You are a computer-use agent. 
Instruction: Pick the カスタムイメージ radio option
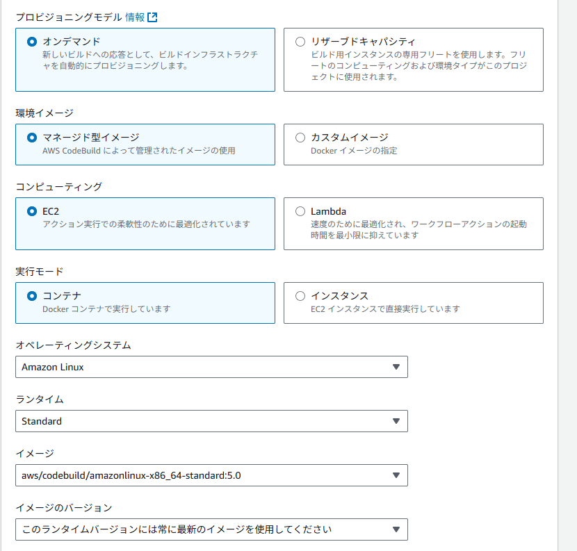(300, 138)
